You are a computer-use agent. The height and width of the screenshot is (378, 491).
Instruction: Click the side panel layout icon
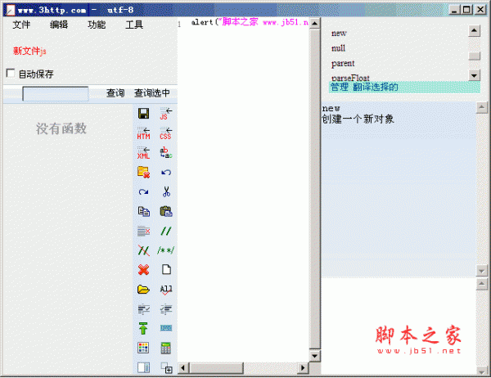click(143, 367)
